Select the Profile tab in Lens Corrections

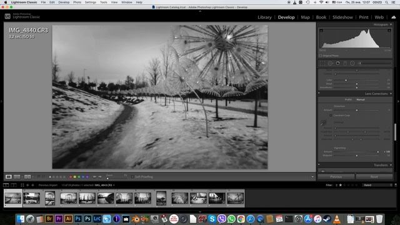point(348,100)
